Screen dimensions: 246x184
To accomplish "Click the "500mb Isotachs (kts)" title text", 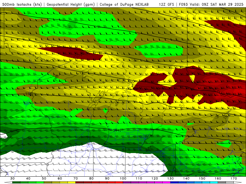I will [22, 5].
